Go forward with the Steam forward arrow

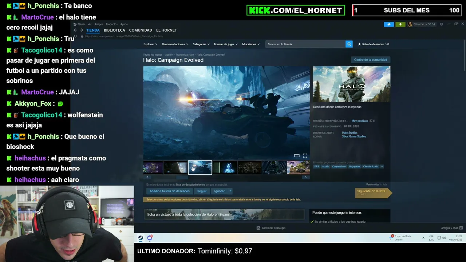click(82, 30)
